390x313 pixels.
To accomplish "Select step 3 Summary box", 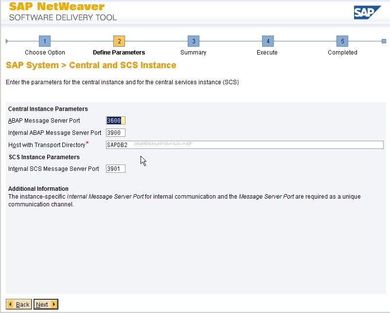I will [x=194, y=41].
